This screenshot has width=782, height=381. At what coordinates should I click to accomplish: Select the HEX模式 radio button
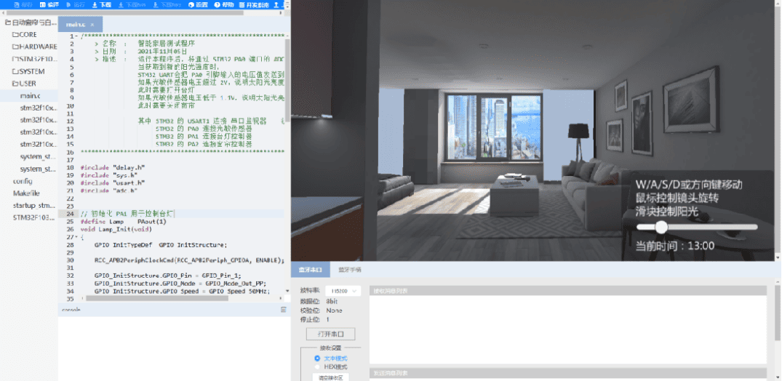pyautogui.click(x=317, y=366)
